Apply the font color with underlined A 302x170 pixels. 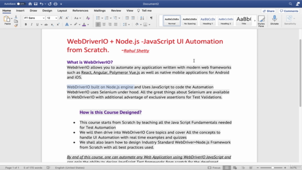point(84,25)
